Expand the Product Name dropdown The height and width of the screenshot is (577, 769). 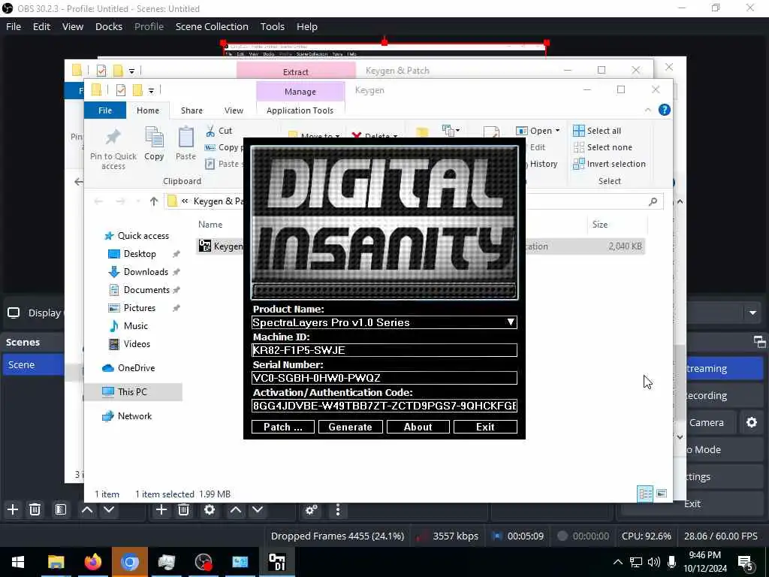[x=511, y=322]
